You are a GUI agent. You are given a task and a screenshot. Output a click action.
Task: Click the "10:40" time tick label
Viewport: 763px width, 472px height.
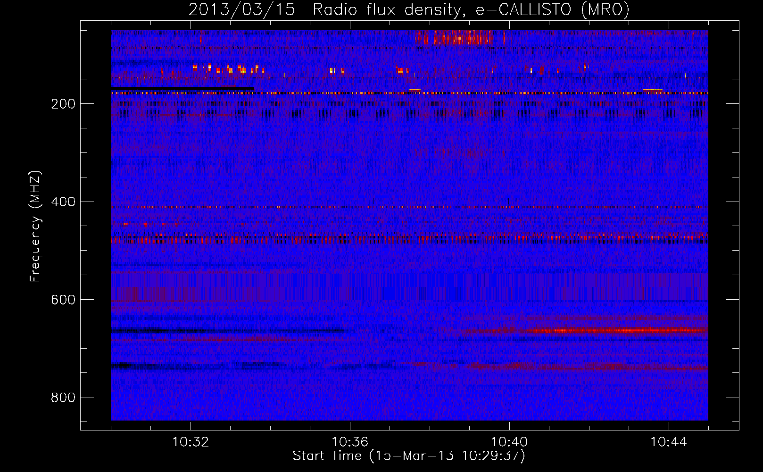click(x=509, y=442)
